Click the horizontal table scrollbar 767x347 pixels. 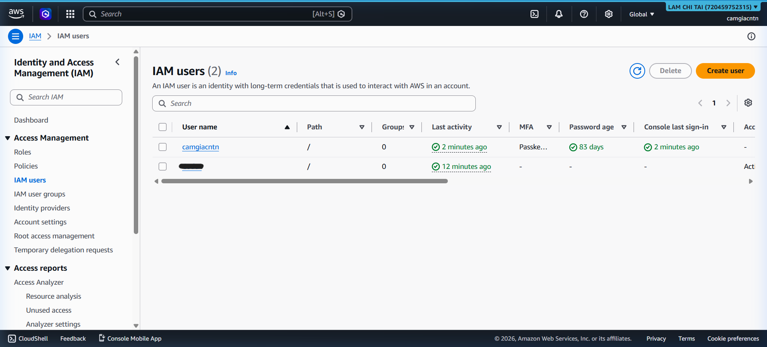coord(304,181)
